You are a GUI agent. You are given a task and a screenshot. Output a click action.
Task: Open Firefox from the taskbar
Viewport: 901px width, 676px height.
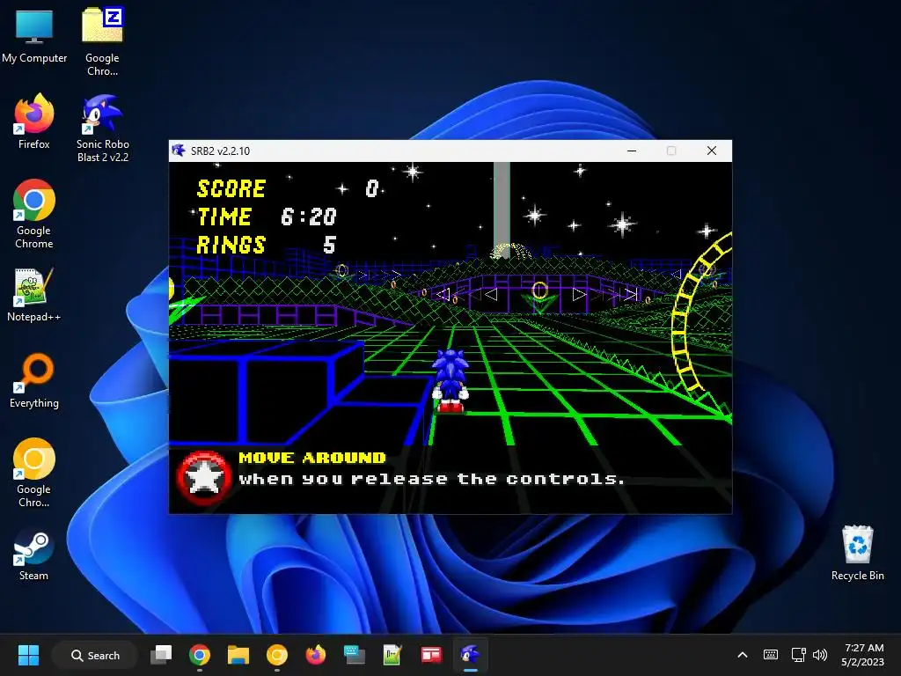(x=316, y=655)
